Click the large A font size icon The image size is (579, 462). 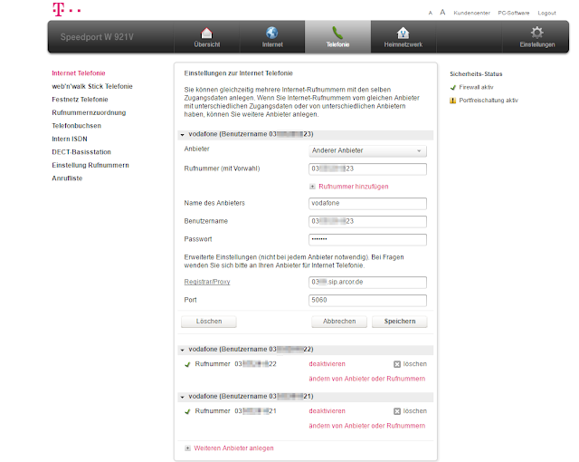point(442,12)
